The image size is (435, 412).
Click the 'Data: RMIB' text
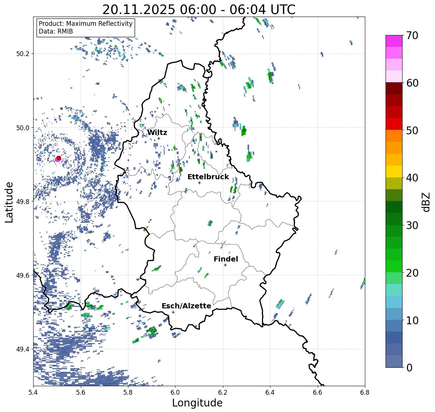click(x=56, y=31)
